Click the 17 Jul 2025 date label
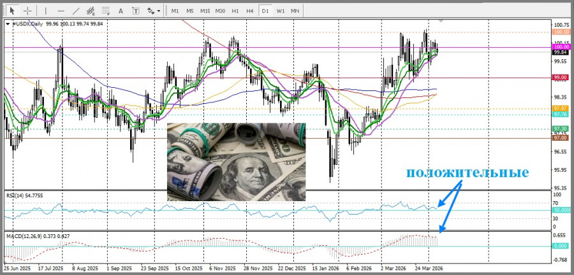 tap(50, 268)
